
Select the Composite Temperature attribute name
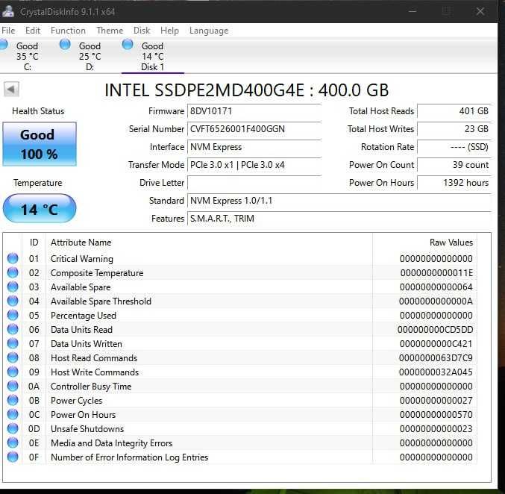[x=97, y=273]
